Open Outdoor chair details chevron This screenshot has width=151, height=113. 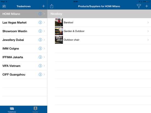pyautogui.click(x=148, y=40)
